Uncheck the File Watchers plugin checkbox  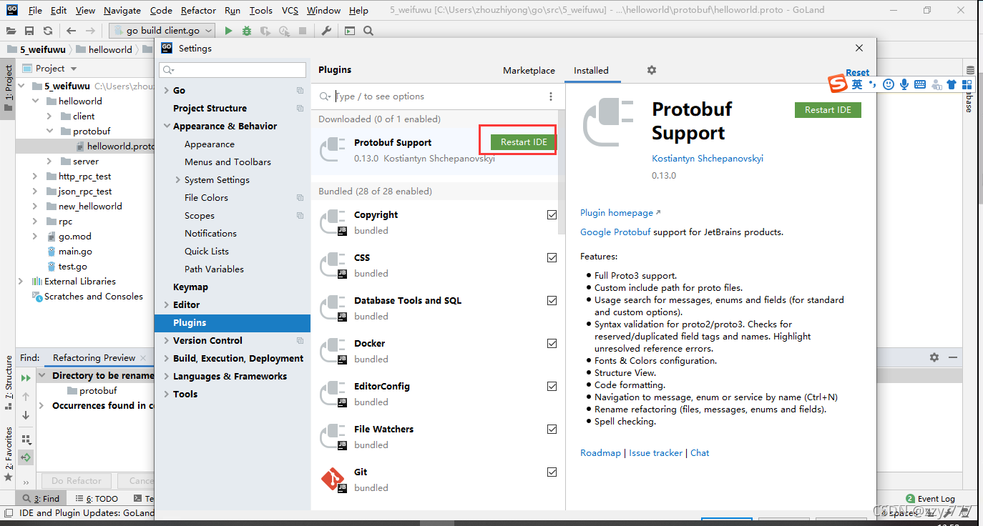click(x=552, y=429)
